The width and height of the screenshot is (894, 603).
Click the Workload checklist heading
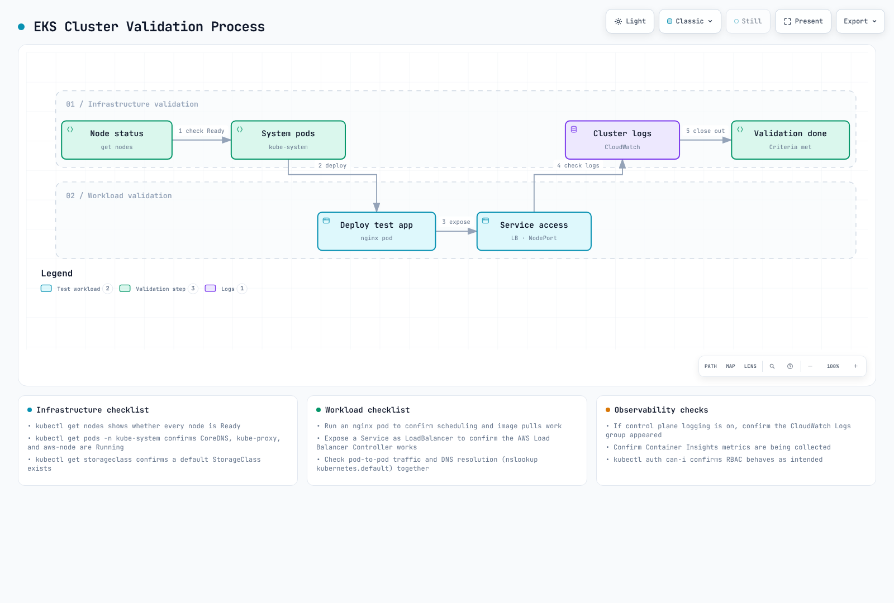click(x=368, y=410)
